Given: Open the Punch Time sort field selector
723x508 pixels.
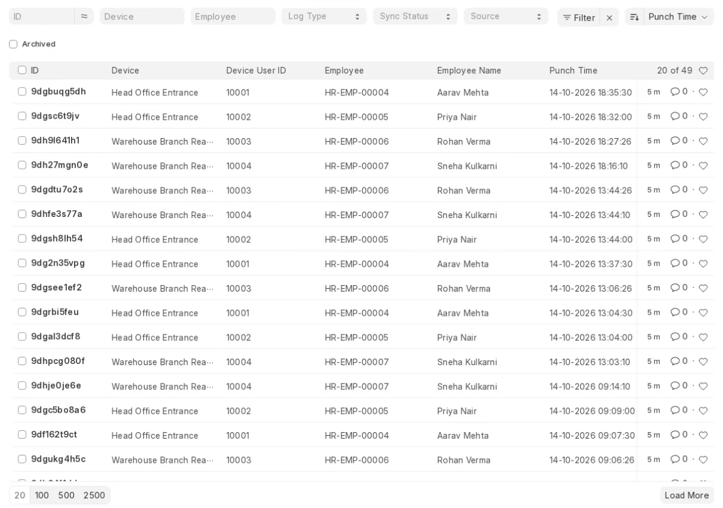Looking at the screenshot, I should coord(678,17).
